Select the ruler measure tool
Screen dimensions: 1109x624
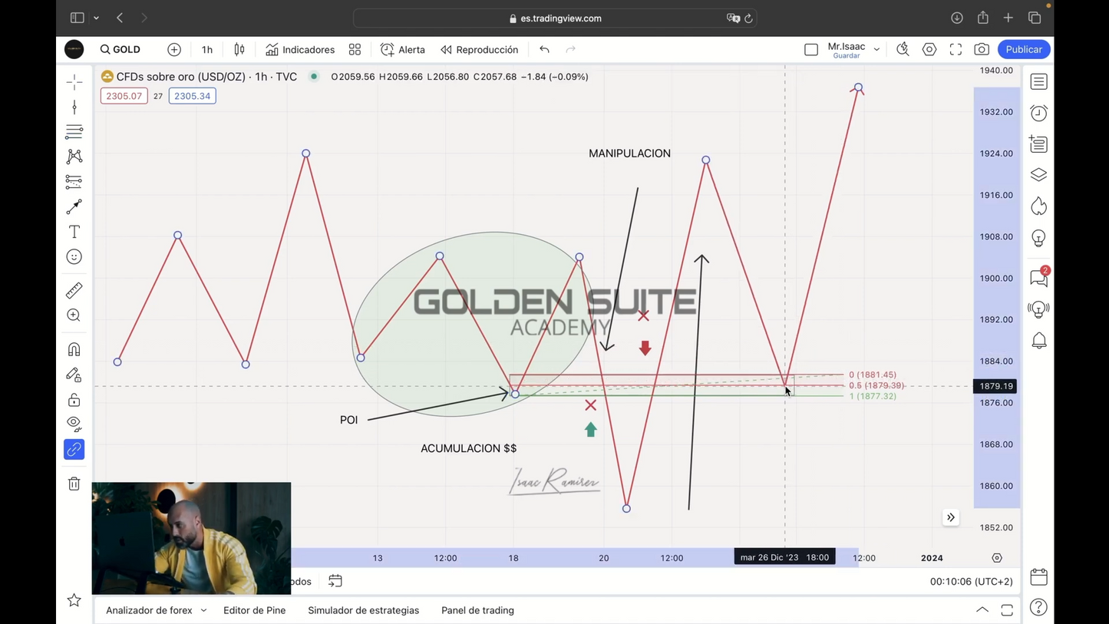[x=74, y=290]
